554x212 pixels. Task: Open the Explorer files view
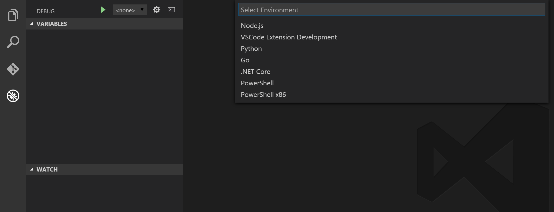pyautogui.click(x=13, y=15)
